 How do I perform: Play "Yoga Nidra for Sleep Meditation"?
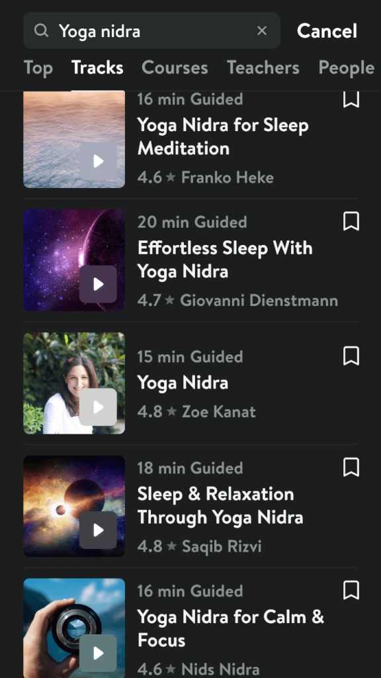[x=98, y=161]
